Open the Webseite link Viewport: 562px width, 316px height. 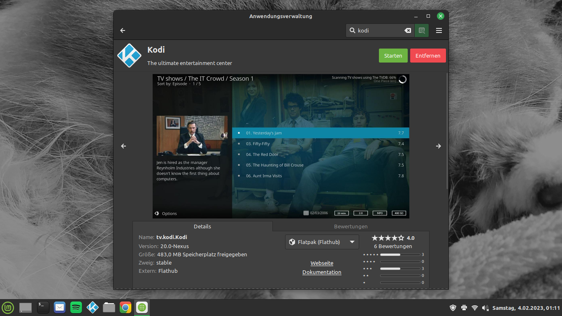(322, 263)
